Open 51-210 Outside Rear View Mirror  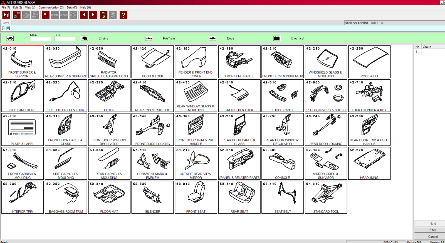click(196, 163)
